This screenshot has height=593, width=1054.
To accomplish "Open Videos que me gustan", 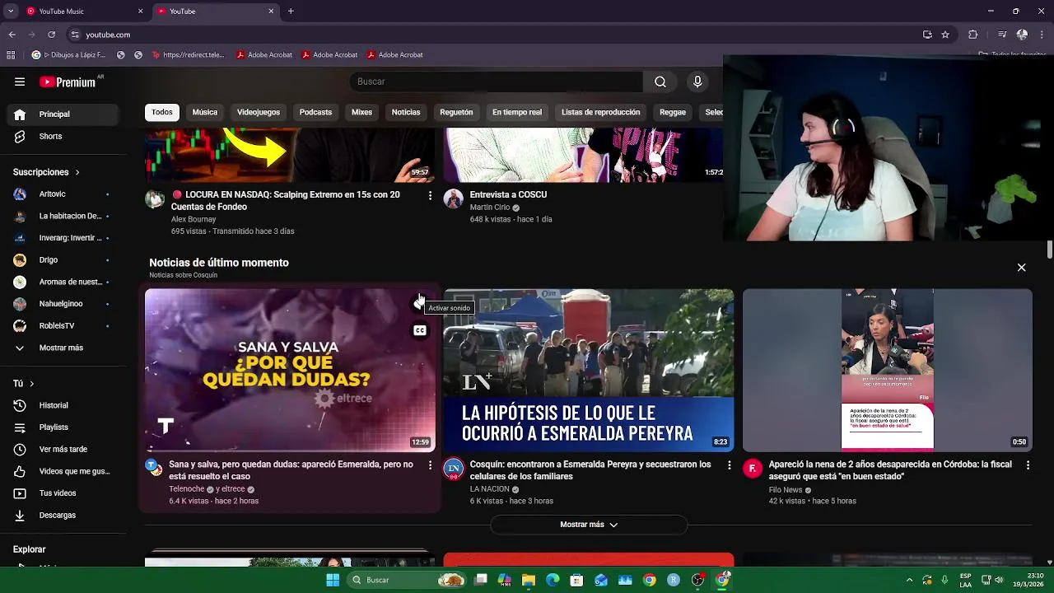I will [63, 471].
